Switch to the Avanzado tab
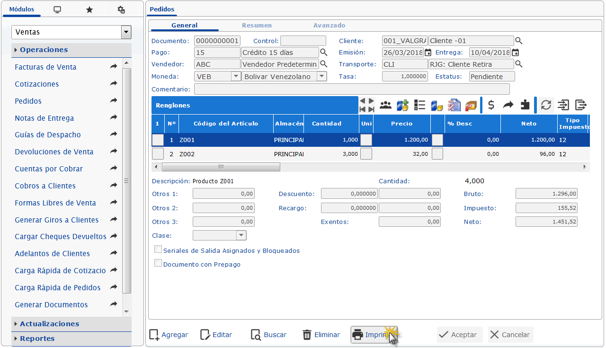This screenshot has width=606, height=348. (x=329, y=26)
